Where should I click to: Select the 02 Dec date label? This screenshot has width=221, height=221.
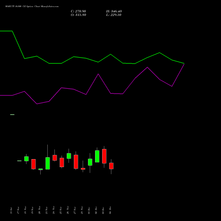pyautogui.click(x=96, y=210)
